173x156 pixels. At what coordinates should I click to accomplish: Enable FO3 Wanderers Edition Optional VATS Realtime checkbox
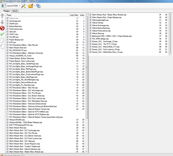coord(8,114)
